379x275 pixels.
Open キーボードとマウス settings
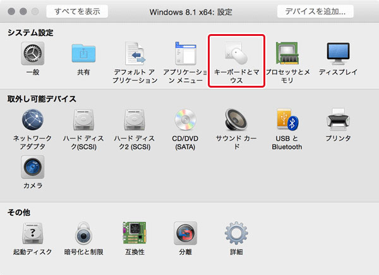coord(236,54)
